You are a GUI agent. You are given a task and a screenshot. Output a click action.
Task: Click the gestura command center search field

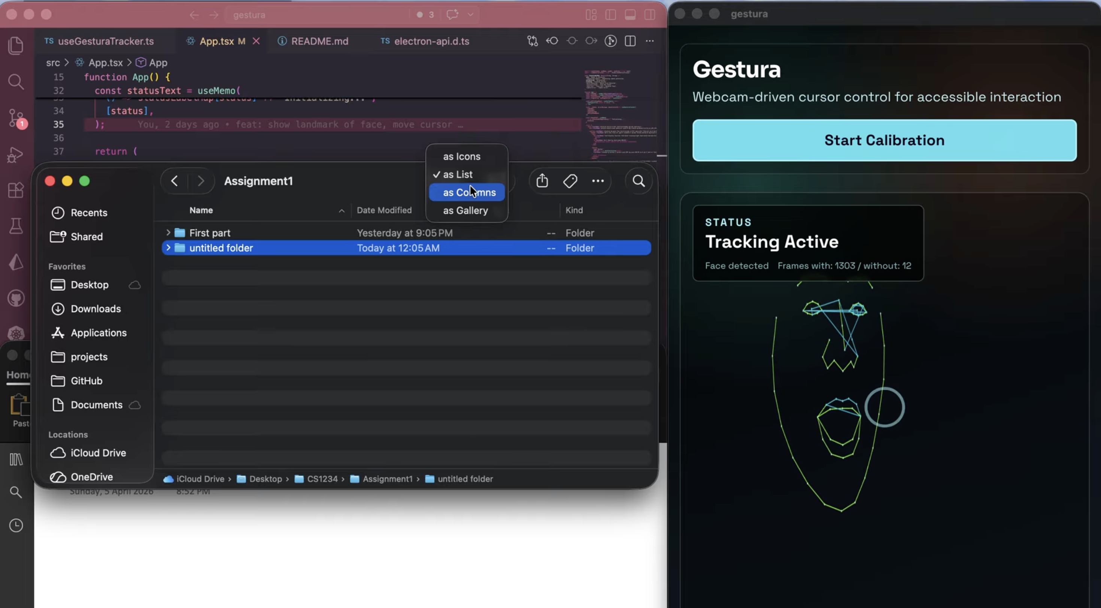(x=316, y=15)
